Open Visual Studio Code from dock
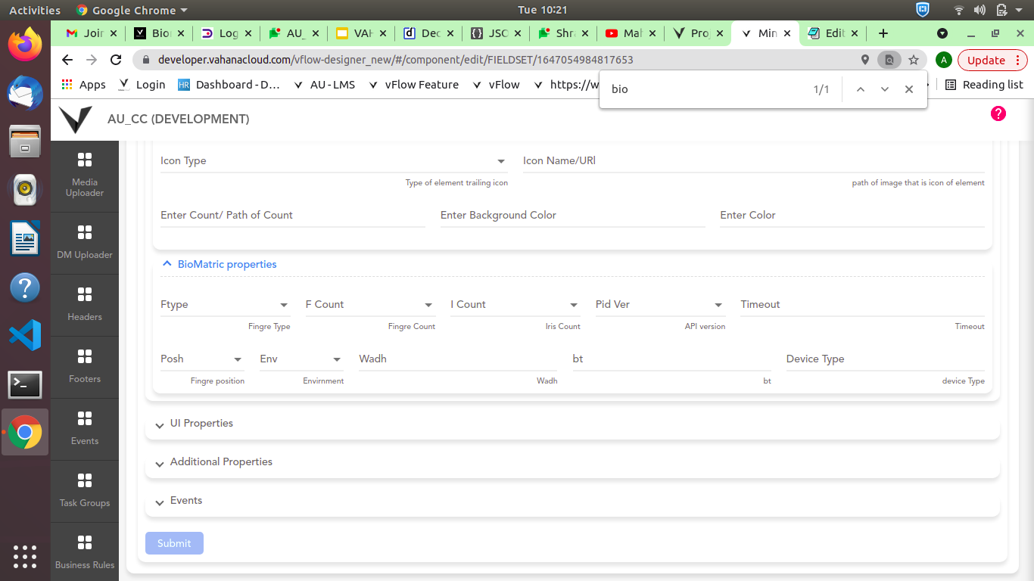Screen dimensions: 1034x581 coord(25,334)
